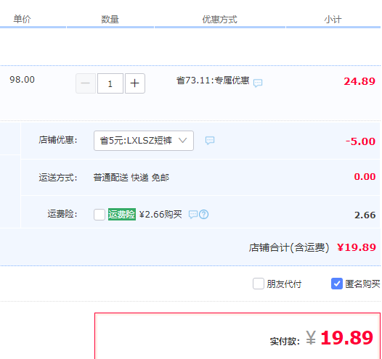Screen dimensions: 382x359
Task: Open the 省5元:LXLSZ短裤 discount dropdown
Action: 144,141
